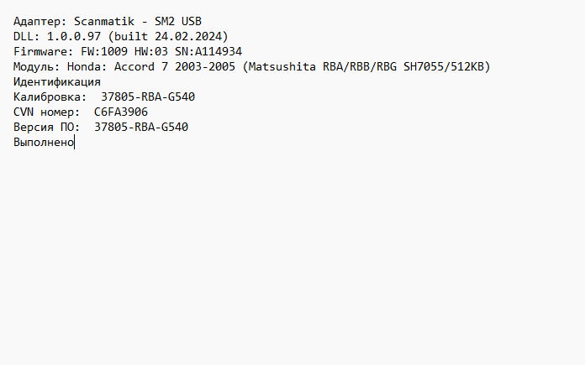The image size is (585, 365).
Task: Click the 'Калибровка' value 37805-RBA-G540
Action: pos(148,96)
